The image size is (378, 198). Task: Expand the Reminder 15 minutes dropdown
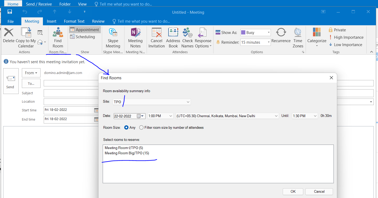pos(268,42)
